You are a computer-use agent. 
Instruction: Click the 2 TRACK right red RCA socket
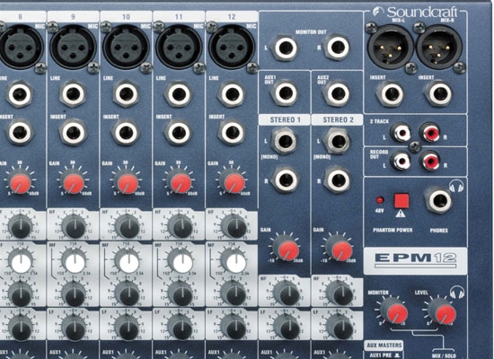(430, 132)
